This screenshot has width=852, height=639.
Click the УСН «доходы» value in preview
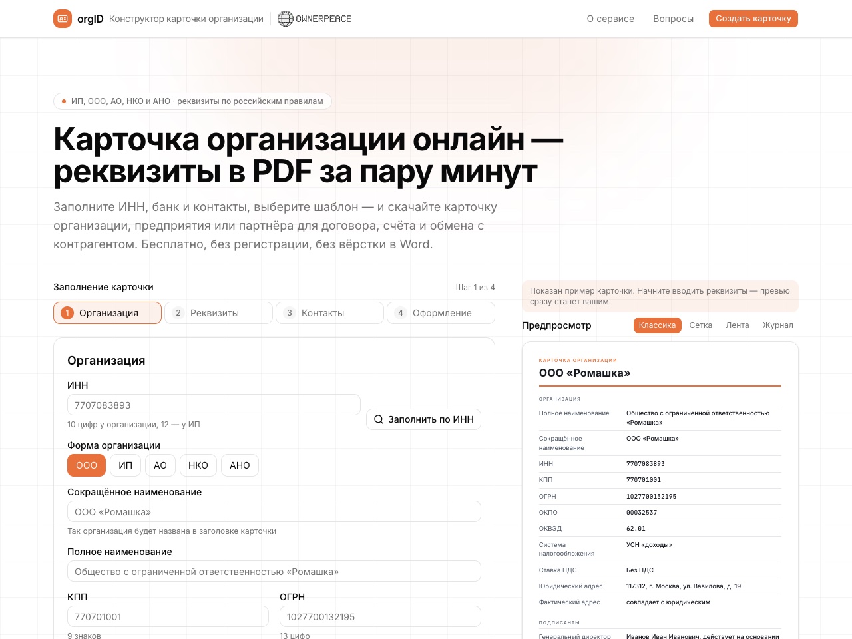(649, 545)
